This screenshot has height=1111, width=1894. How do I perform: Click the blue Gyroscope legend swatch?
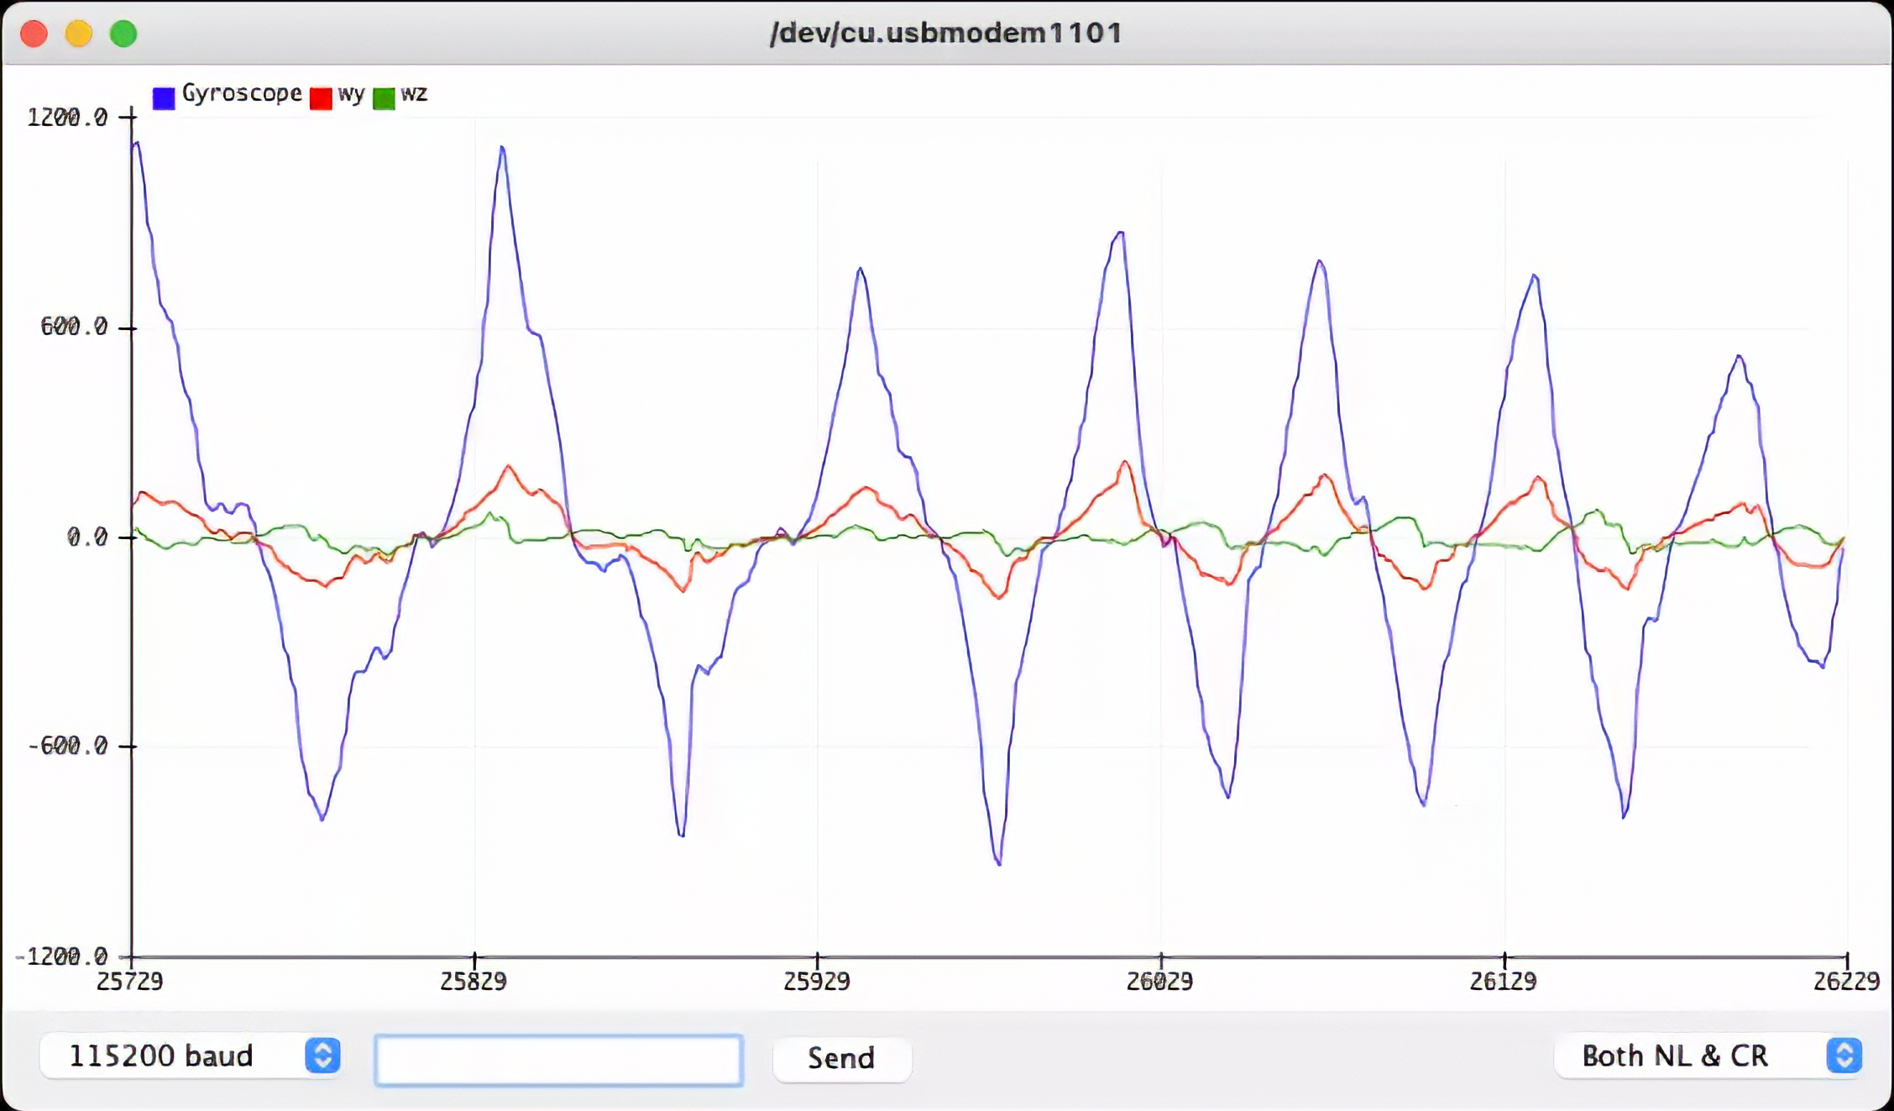click(164, 97)
